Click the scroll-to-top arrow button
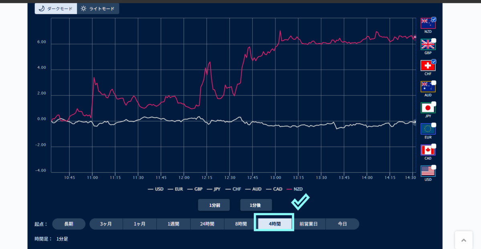This screenshot has height=249, width=481. [464, 240]
